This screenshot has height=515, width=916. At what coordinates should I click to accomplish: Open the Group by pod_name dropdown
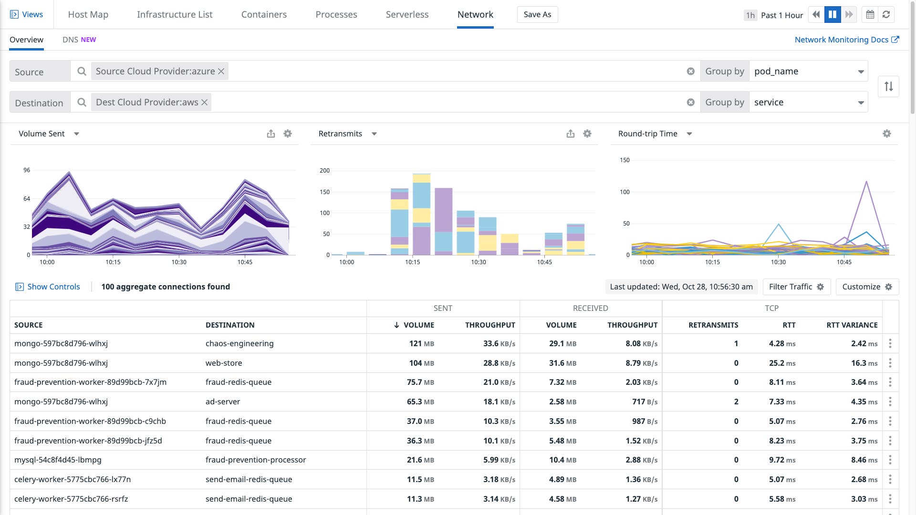pyautogui.click(x=808, y=71)
